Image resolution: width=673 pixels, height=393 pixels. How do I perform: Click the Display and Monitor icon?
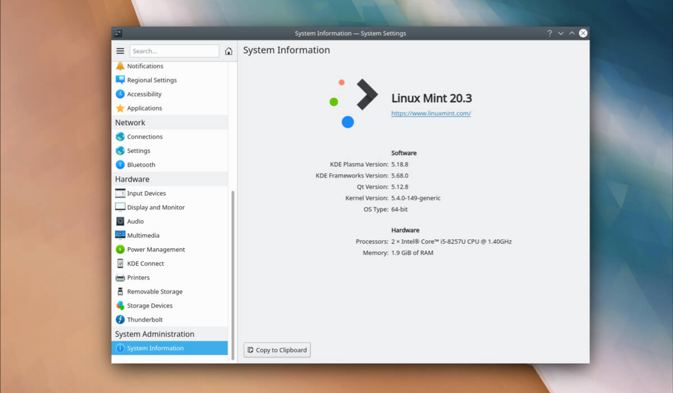coord(120,207)
